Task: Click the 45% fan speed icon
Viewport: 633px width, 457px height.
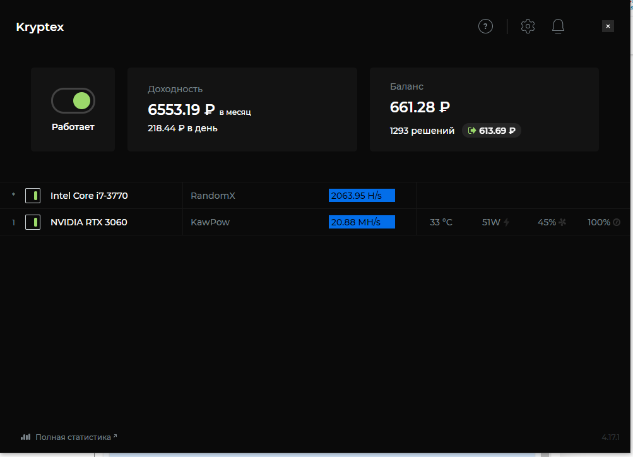Action: tap(562, 222)
